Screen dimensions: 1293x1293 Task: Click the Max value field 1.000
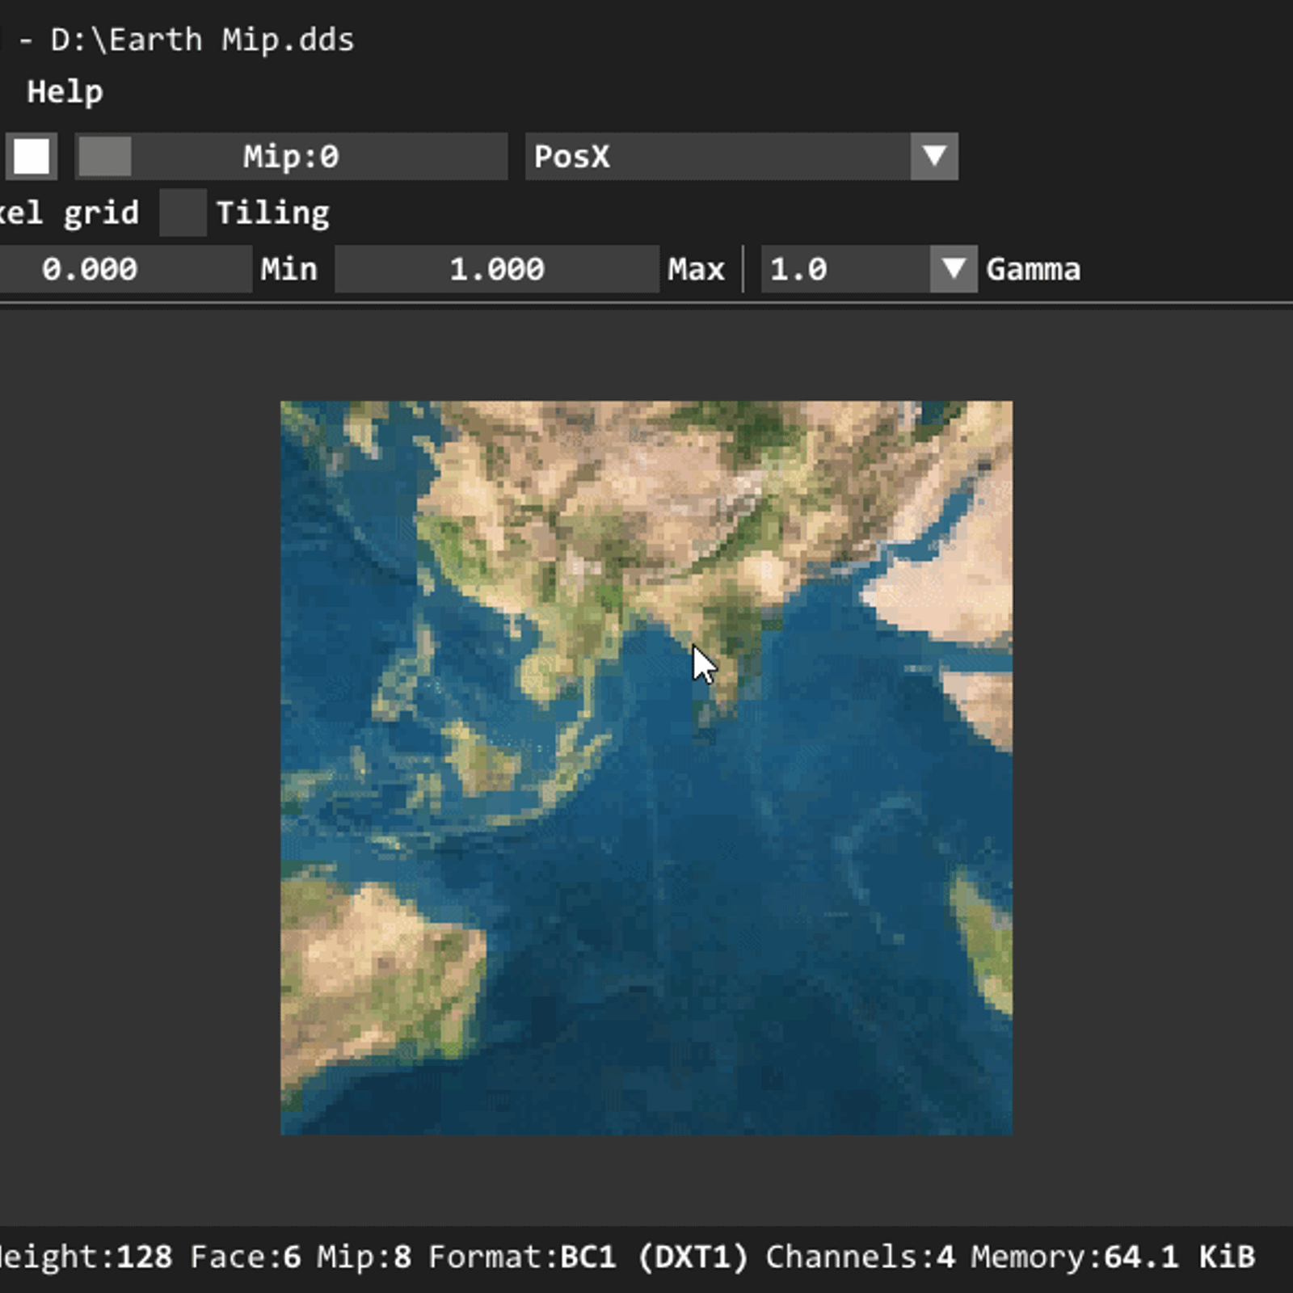pos(497,269)
